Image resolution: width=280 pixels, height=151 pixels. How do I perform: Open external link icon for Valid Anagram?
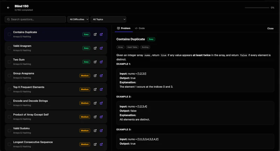point(95,48)
